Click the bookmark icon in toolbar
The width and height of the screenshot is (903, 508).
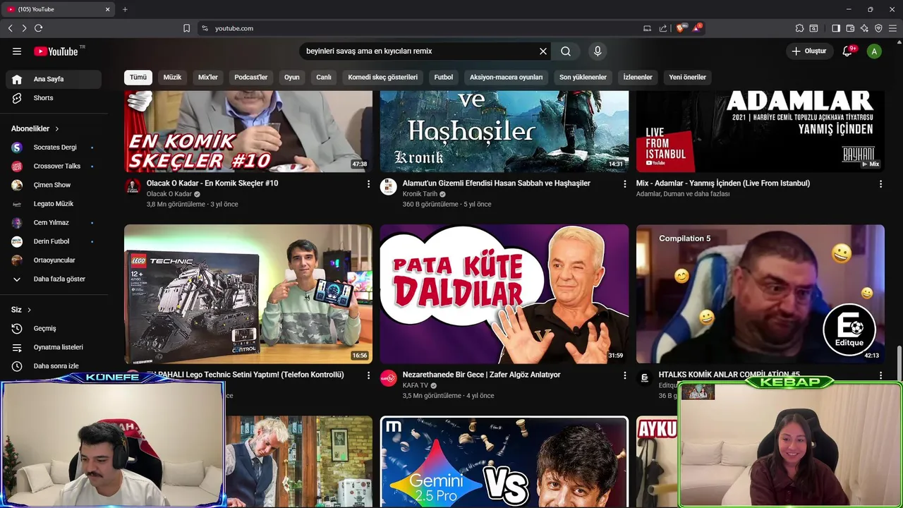pyautogui.click(x=186, y=28)
